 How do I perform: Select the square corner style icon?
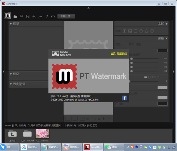[x=150, y=77]
